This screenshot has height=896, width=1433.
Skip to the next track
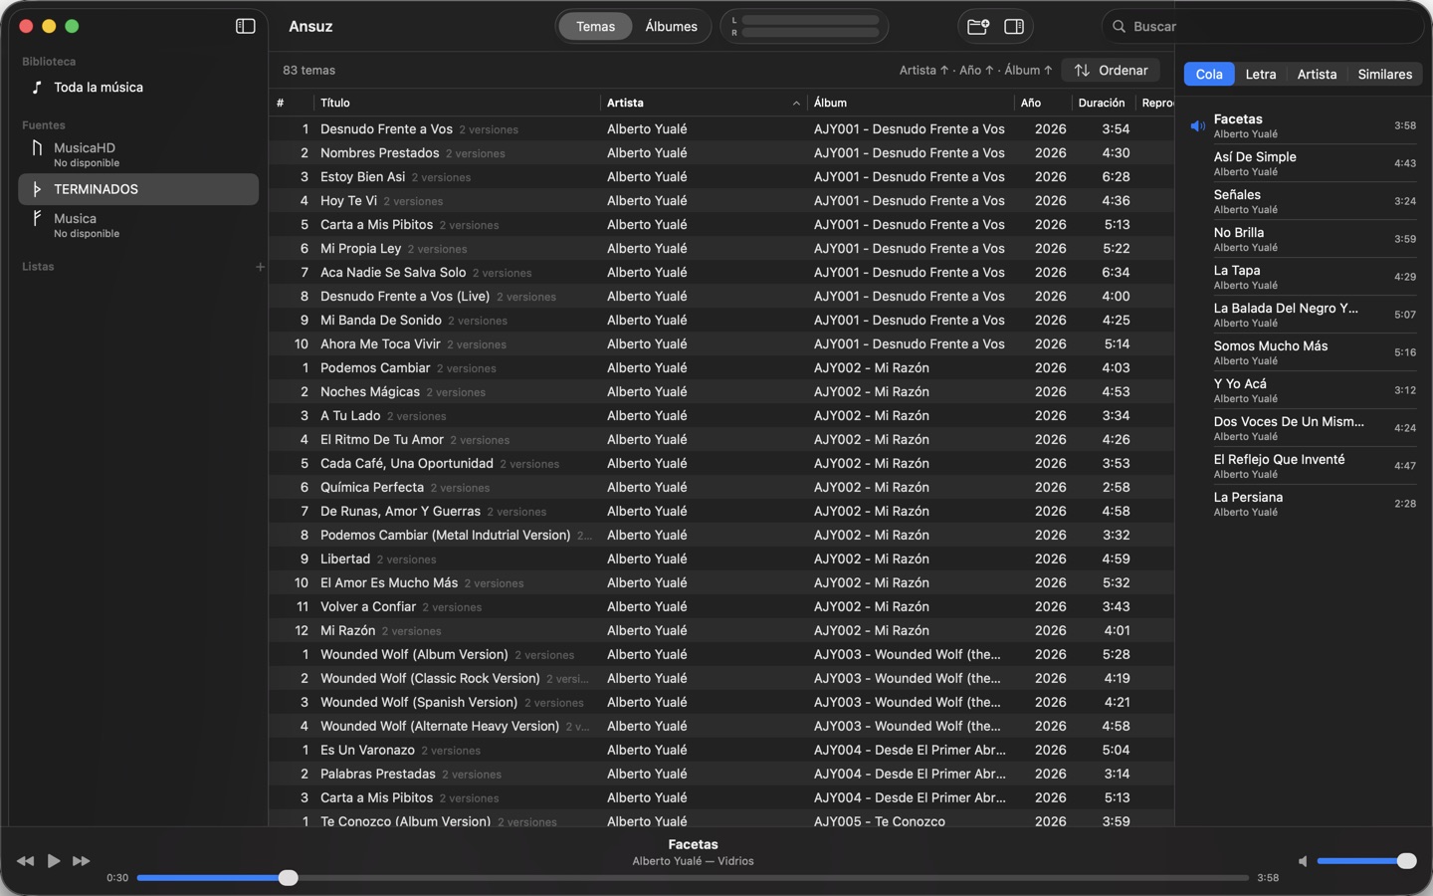82,861
